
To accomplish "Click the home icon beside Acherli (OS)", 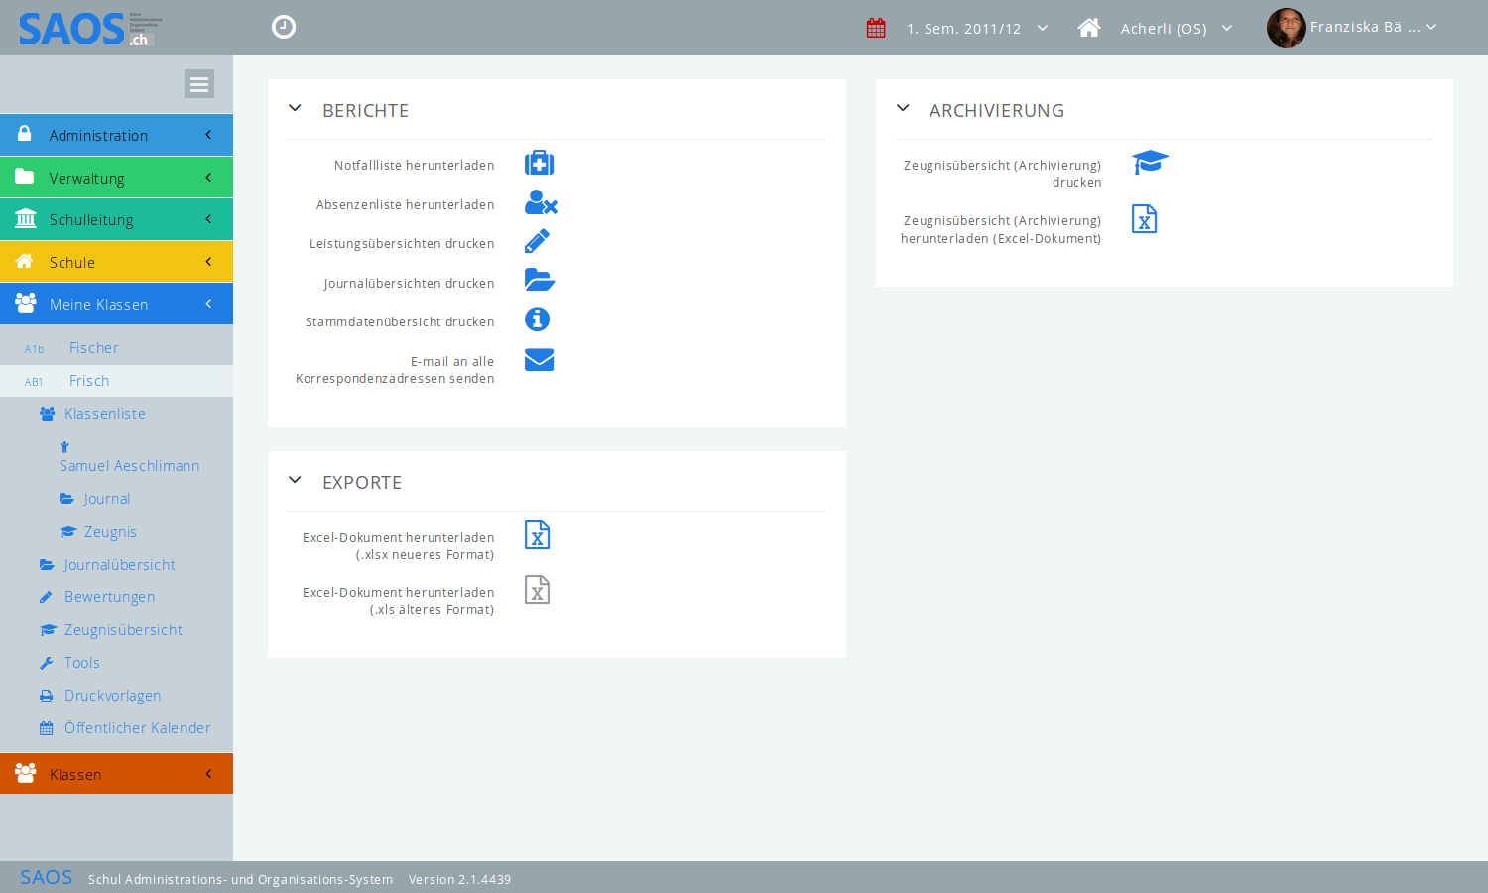I will click(x=1089, y=28).
